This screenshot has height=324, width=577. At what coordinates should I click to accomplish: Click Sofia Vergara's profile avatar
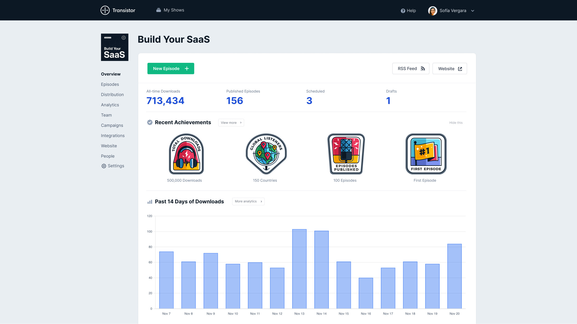pos(432,11)
